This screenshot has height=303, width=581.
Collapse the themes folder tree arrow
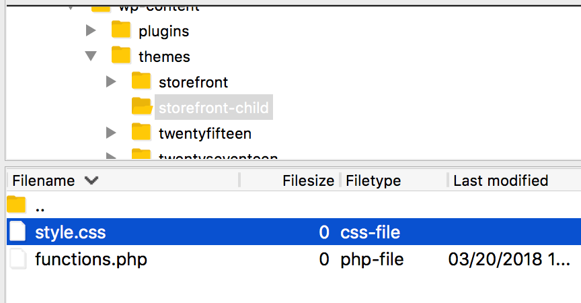coord(91,56)
